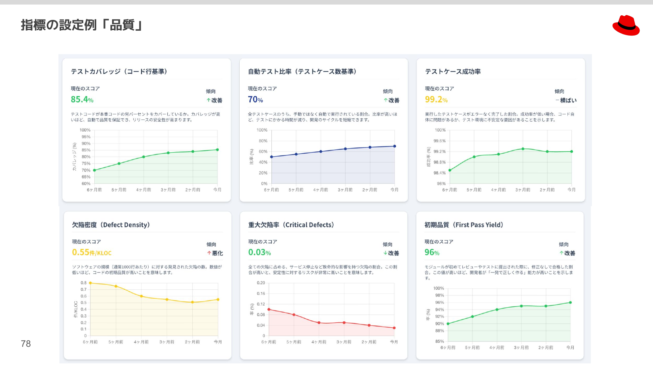Click the 99.2% score in 成功率 card
The image size is (653, 367).
pyautogui.click(x=436, y=99)
